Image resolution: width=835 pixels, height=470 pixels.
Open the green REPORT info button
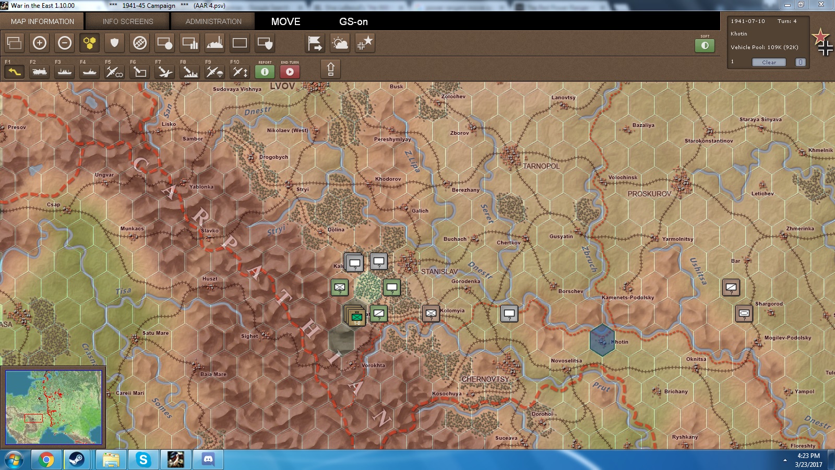pos(265,72)
